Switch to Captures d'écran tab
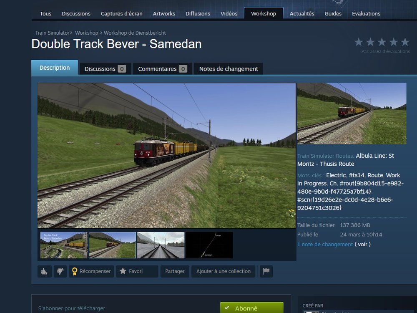Image resolution: width=417 pixels, height=313 pixels. click(121, 14)
